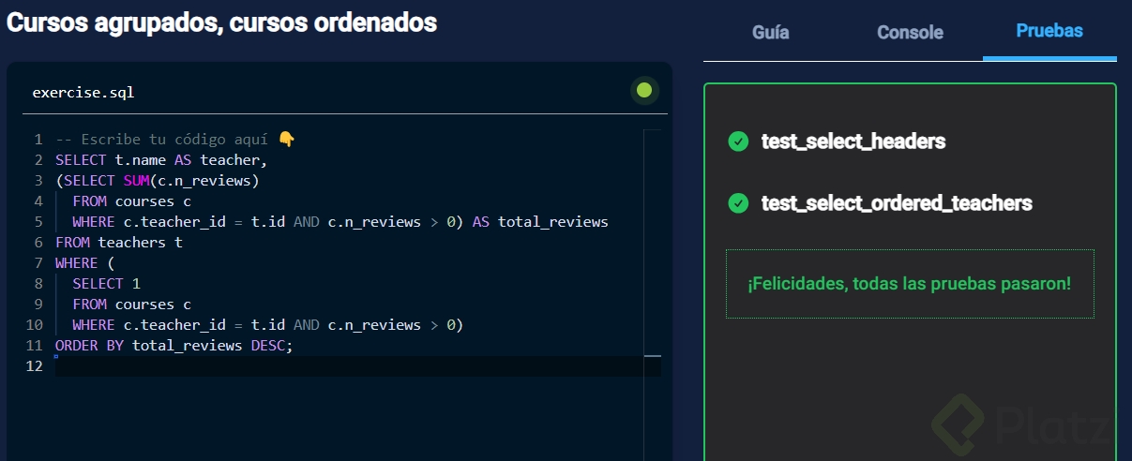Click the test_select_ordered_teachers result text
The width and height of the screenshot is (1132, 461).
tap(897, 202)
